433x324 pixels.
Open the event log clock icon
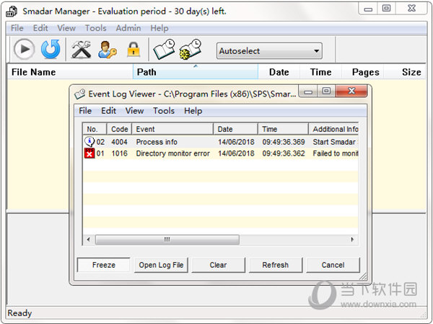(164, 49)
